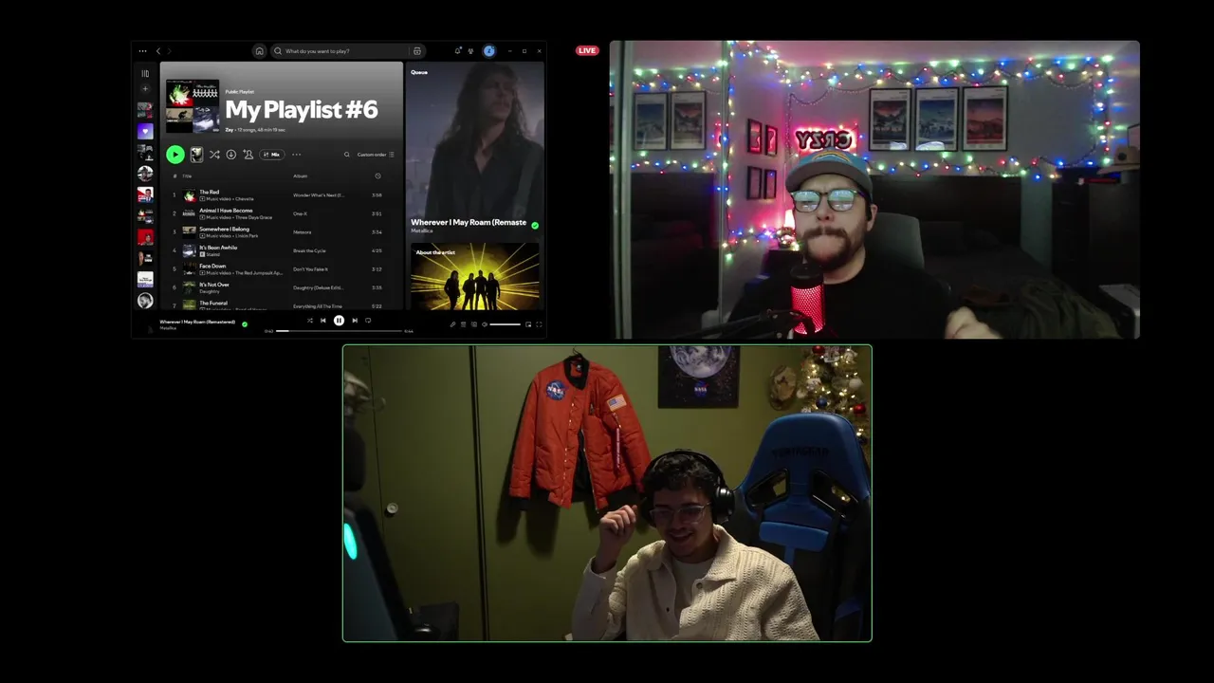
Task: Click the Queue heading in the right panel
Action: pos(419,72)
